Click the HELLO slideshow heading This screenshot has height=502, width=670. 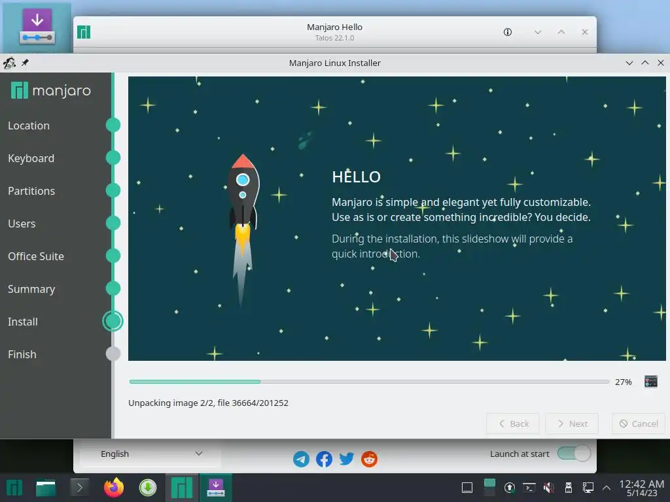[356, 176]
